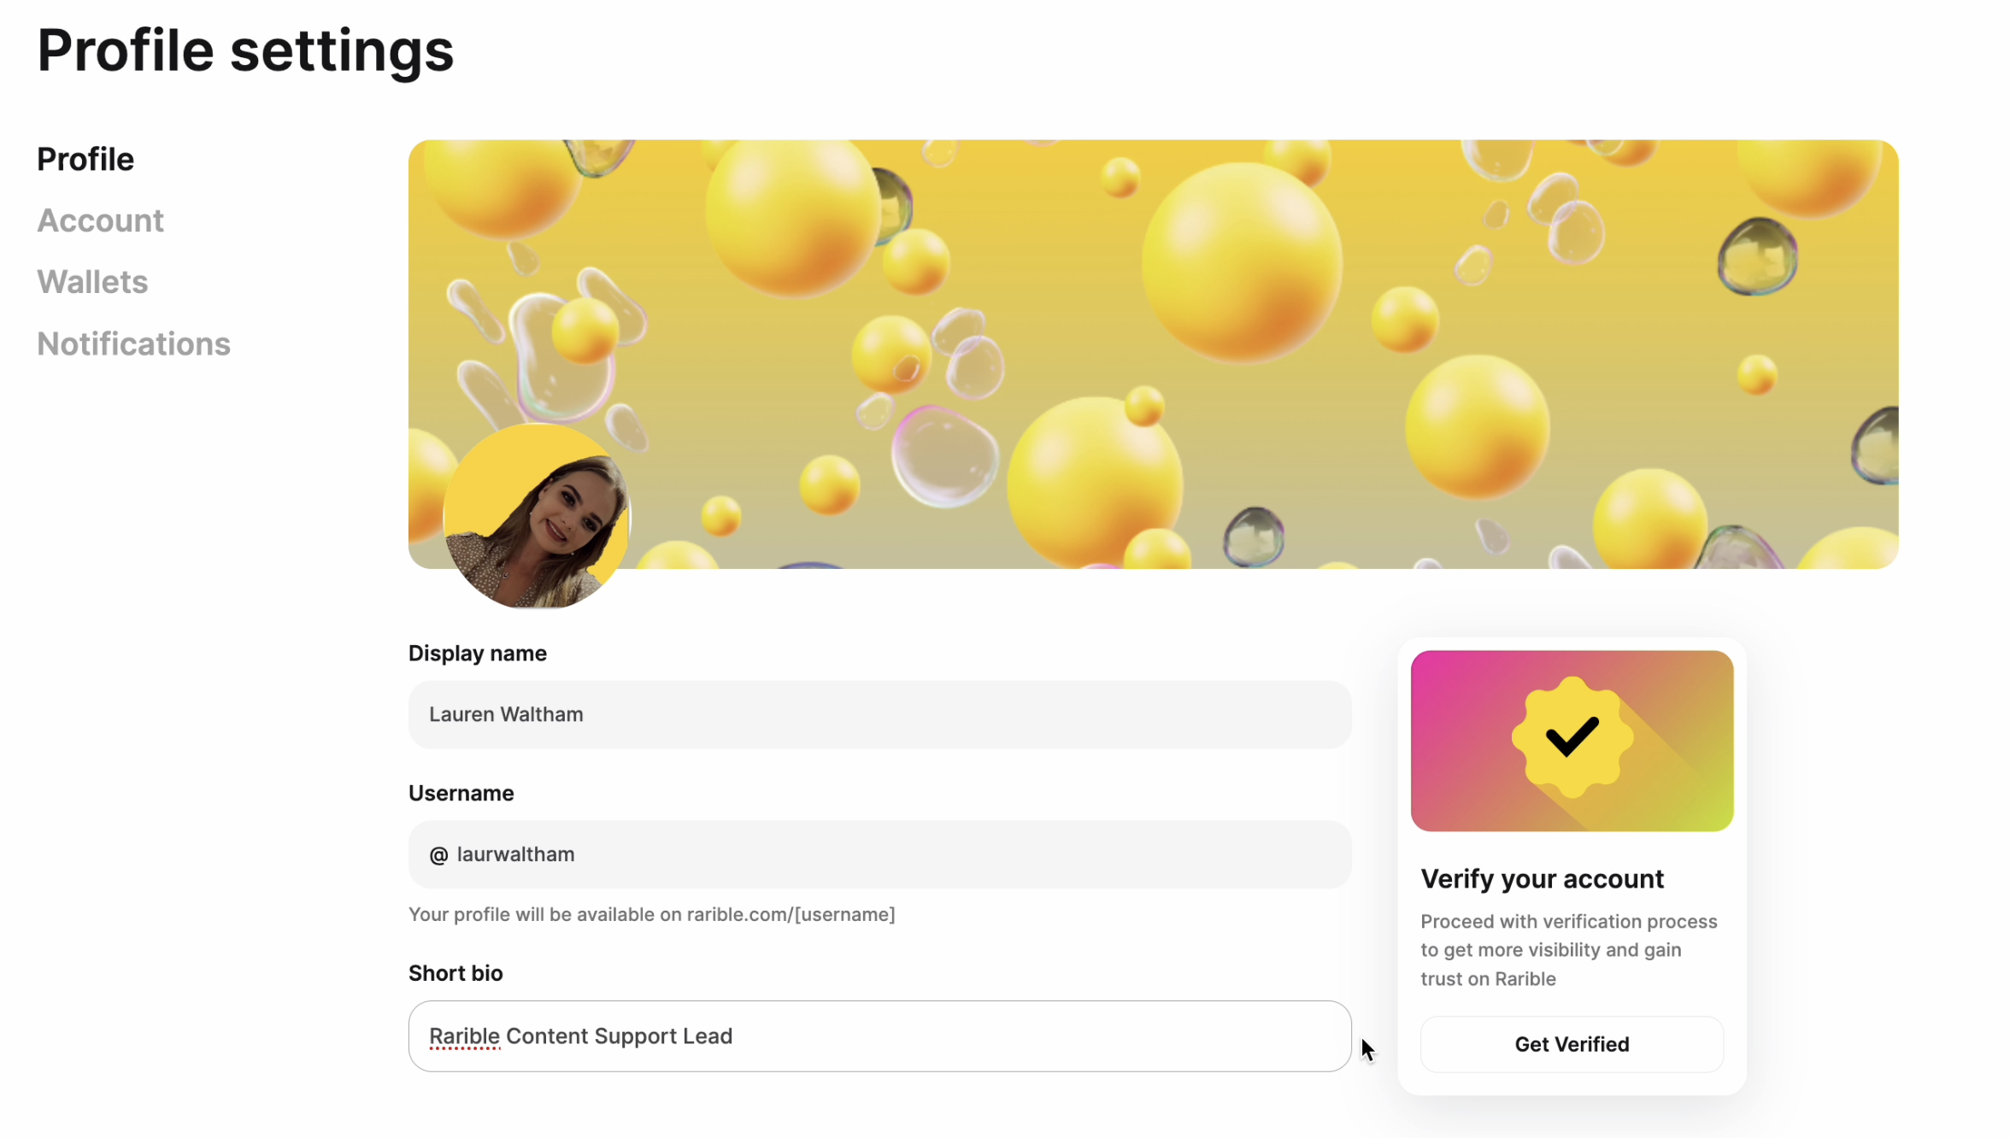The height and width of the screenshot is (1138, 2010).
Task: Click the Short bio label
Action: [x=455, y=974]
